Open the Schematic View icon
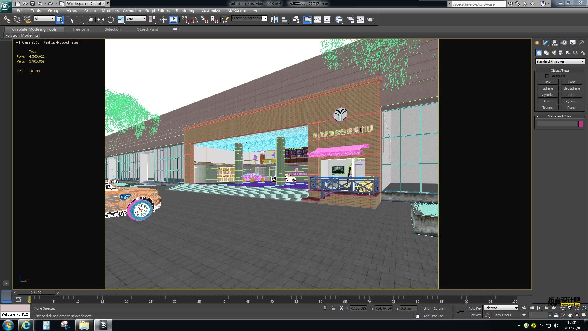Image resolution: width=588 pixels, height=331 pixels. point(327,20)
